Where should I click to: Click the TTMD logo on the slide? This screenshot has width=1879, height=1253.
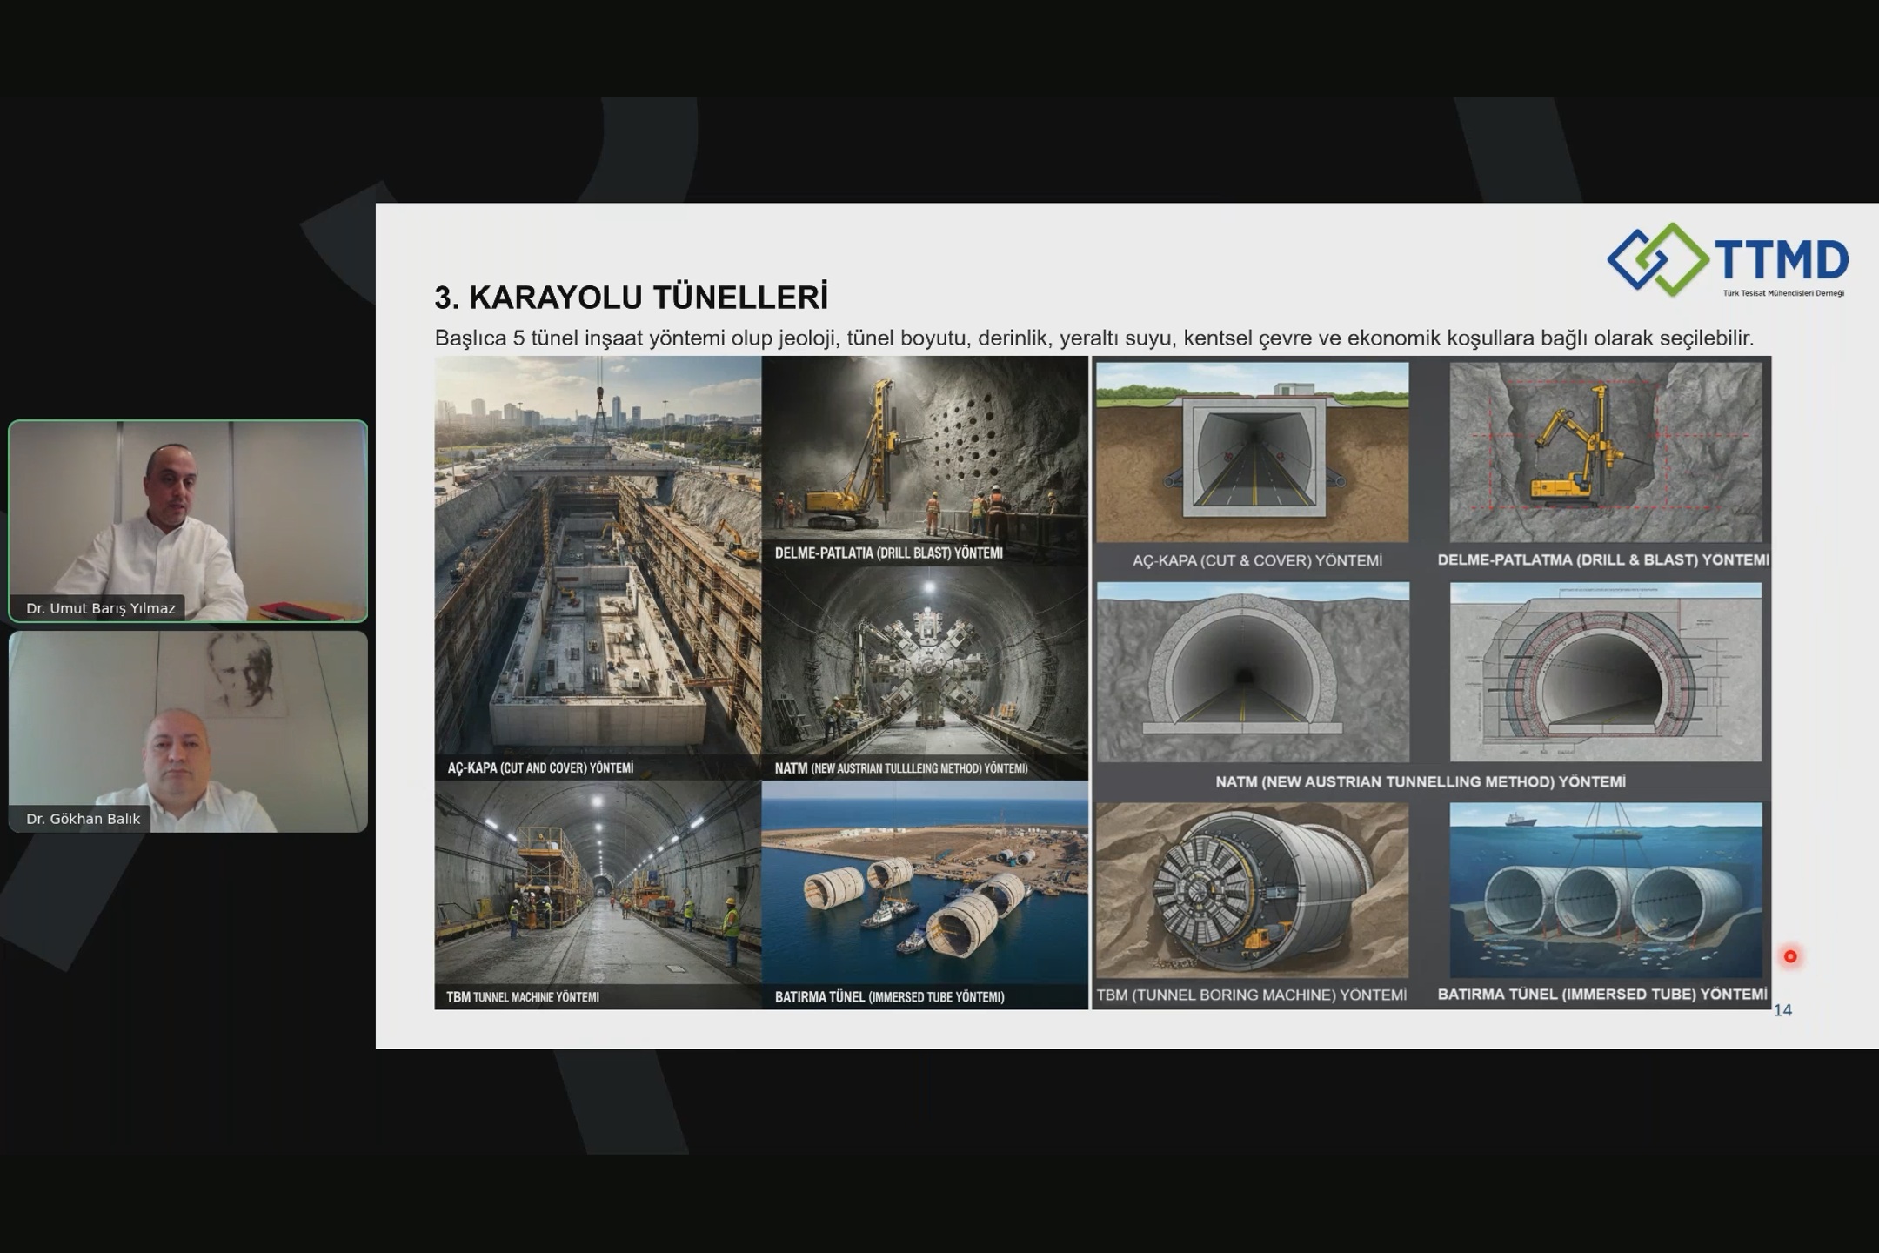pos(1727,260)
